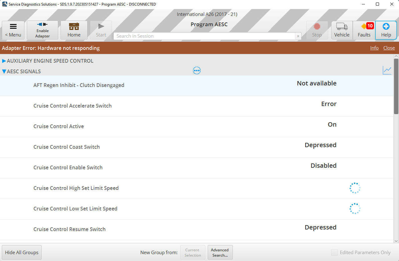
Task: Click the graph chart icon
Action: [x=387, y=70]
